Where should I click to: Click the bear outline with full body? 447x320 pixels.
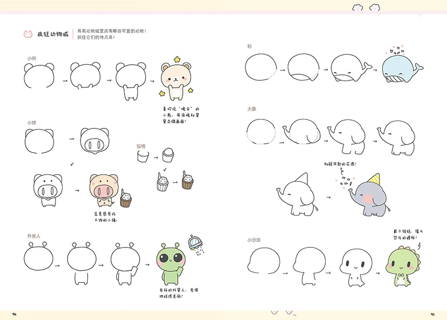click(x=131, y=81)
